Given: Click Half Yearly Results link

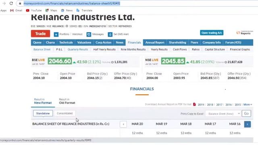Looking at the screenshot, I should [x=104, y=50].
